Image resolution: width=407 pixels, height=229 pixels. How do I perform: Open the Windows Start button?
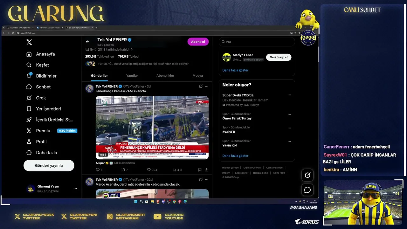(x=136, y=201)
